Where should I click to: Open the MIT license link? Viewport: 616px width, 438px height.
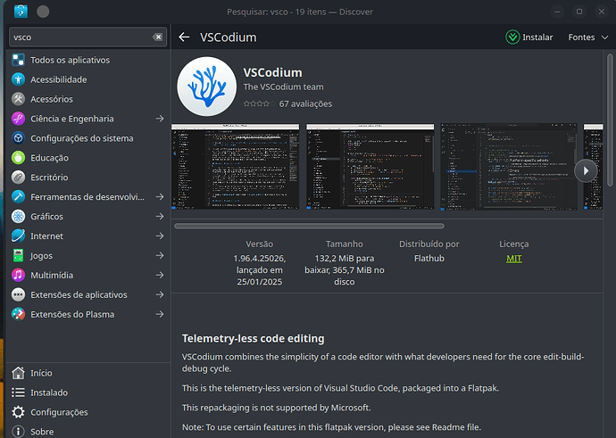[x=514, y=258]
